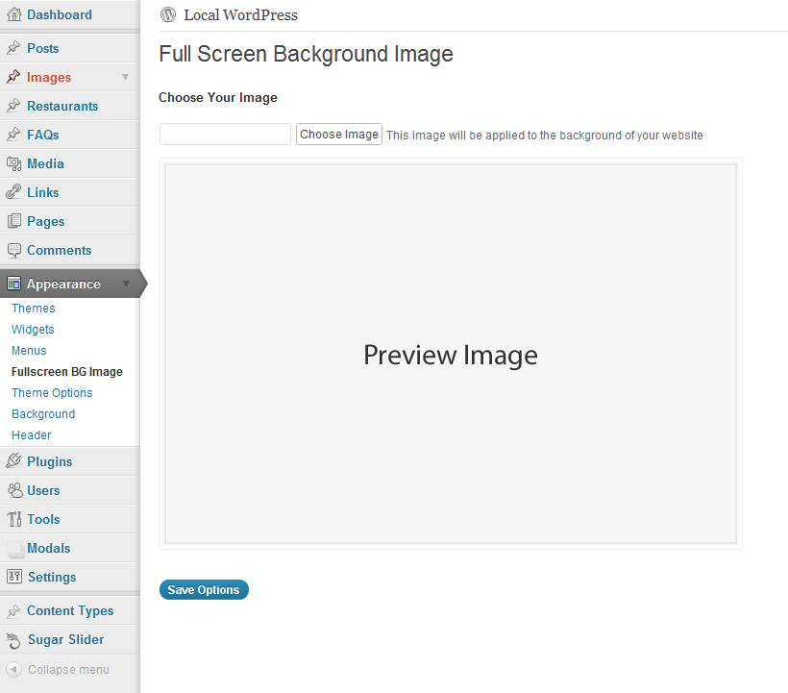Image resolution: width=788 pixels, height=693 pixels.
Task: Click the Dashboard house icon
Action: [x=14, y=14]
